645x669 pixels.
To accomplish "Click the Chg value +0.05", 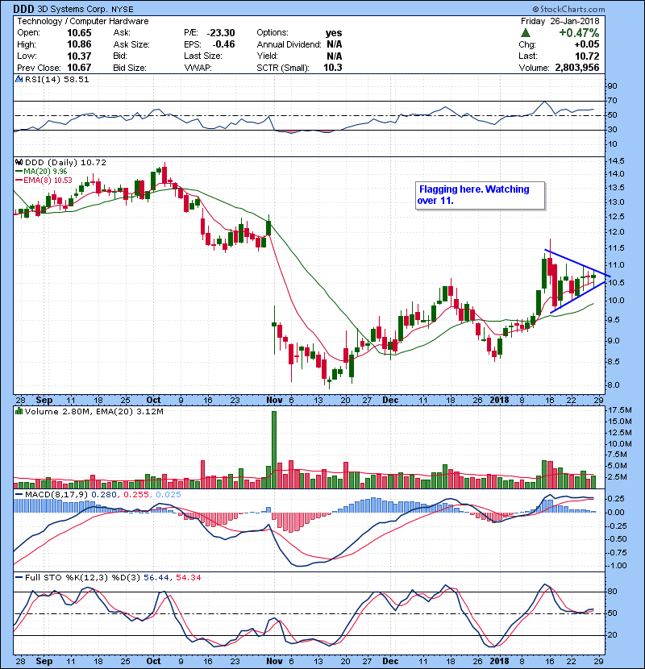I will pyautogui.click(x=586, y=44).
